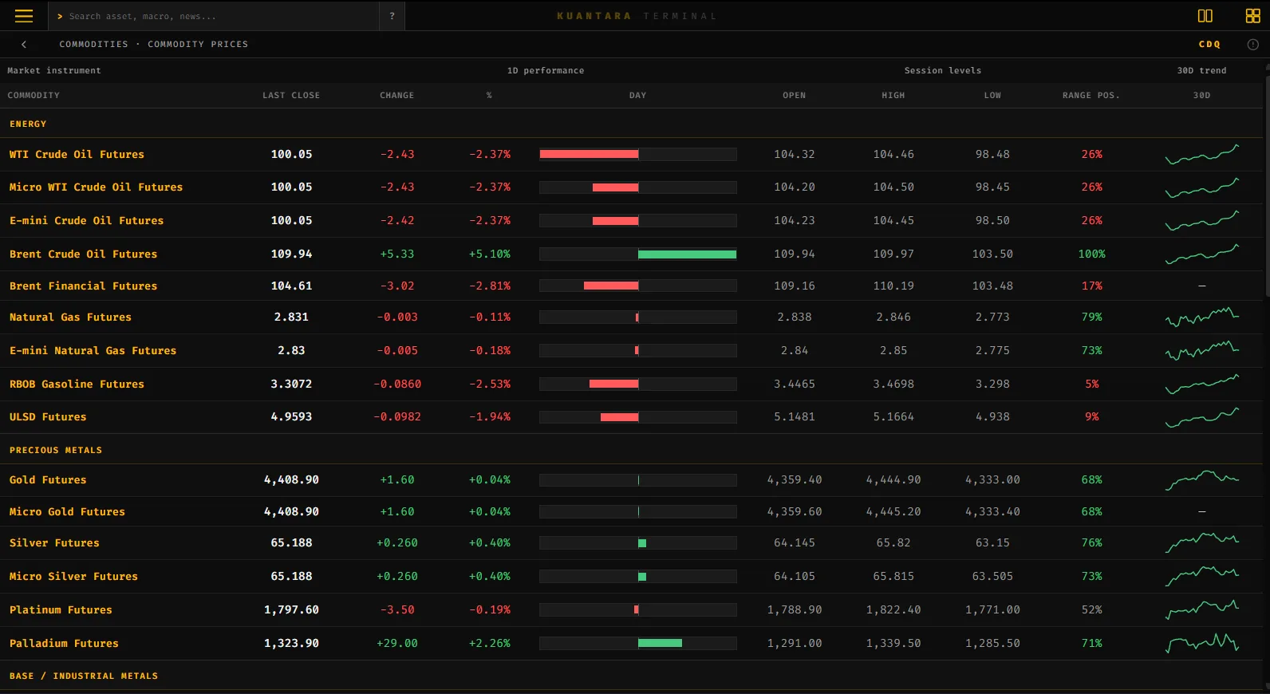The image size is (1270, 694).
Task: Click Silver Futures 30D trend sparkline
Action: [1201, 543]
